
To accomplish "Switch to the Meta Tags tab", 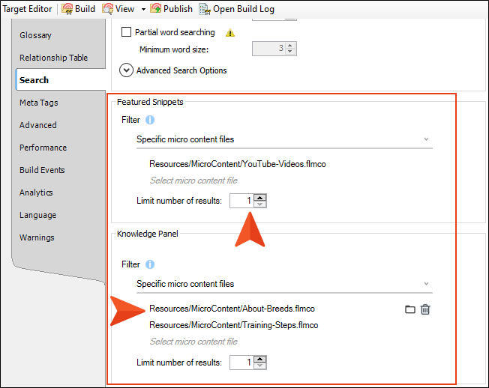I will [x=39, y=103].
